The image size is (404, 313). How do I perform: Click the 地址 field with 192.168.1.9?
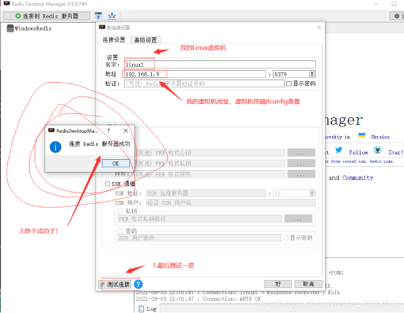pyautogui.click(x=195, y=74)
